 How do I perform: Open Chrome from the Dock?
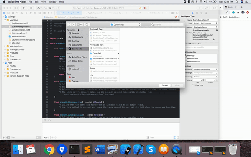click(x=49, y=149)
